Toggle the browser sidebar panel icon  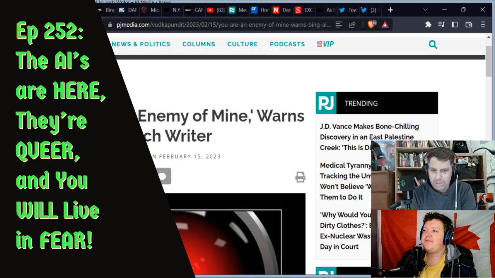tap(455, 25)
